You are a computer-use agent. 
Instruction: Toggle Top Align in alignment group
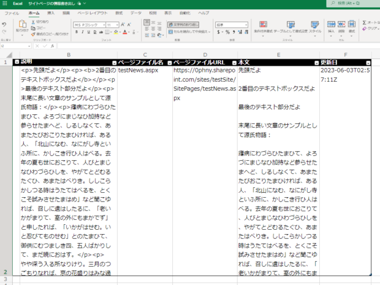pyautogui.click(x=147, y=23)
